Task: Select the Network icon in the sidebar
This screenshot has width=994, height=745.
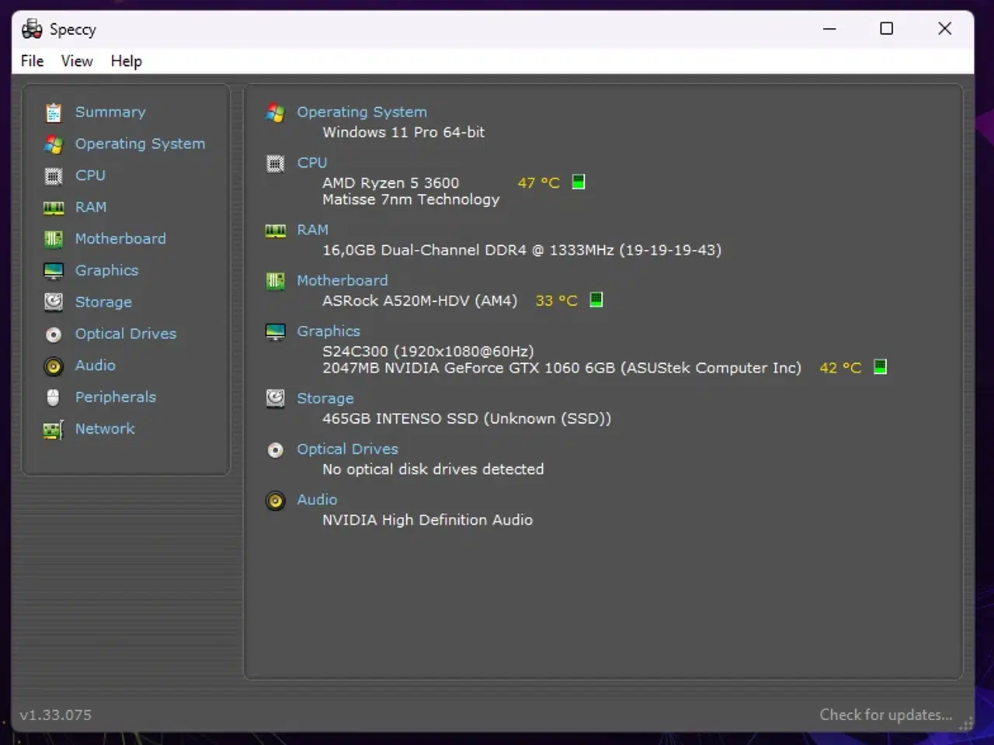Action: pos(53,428)
